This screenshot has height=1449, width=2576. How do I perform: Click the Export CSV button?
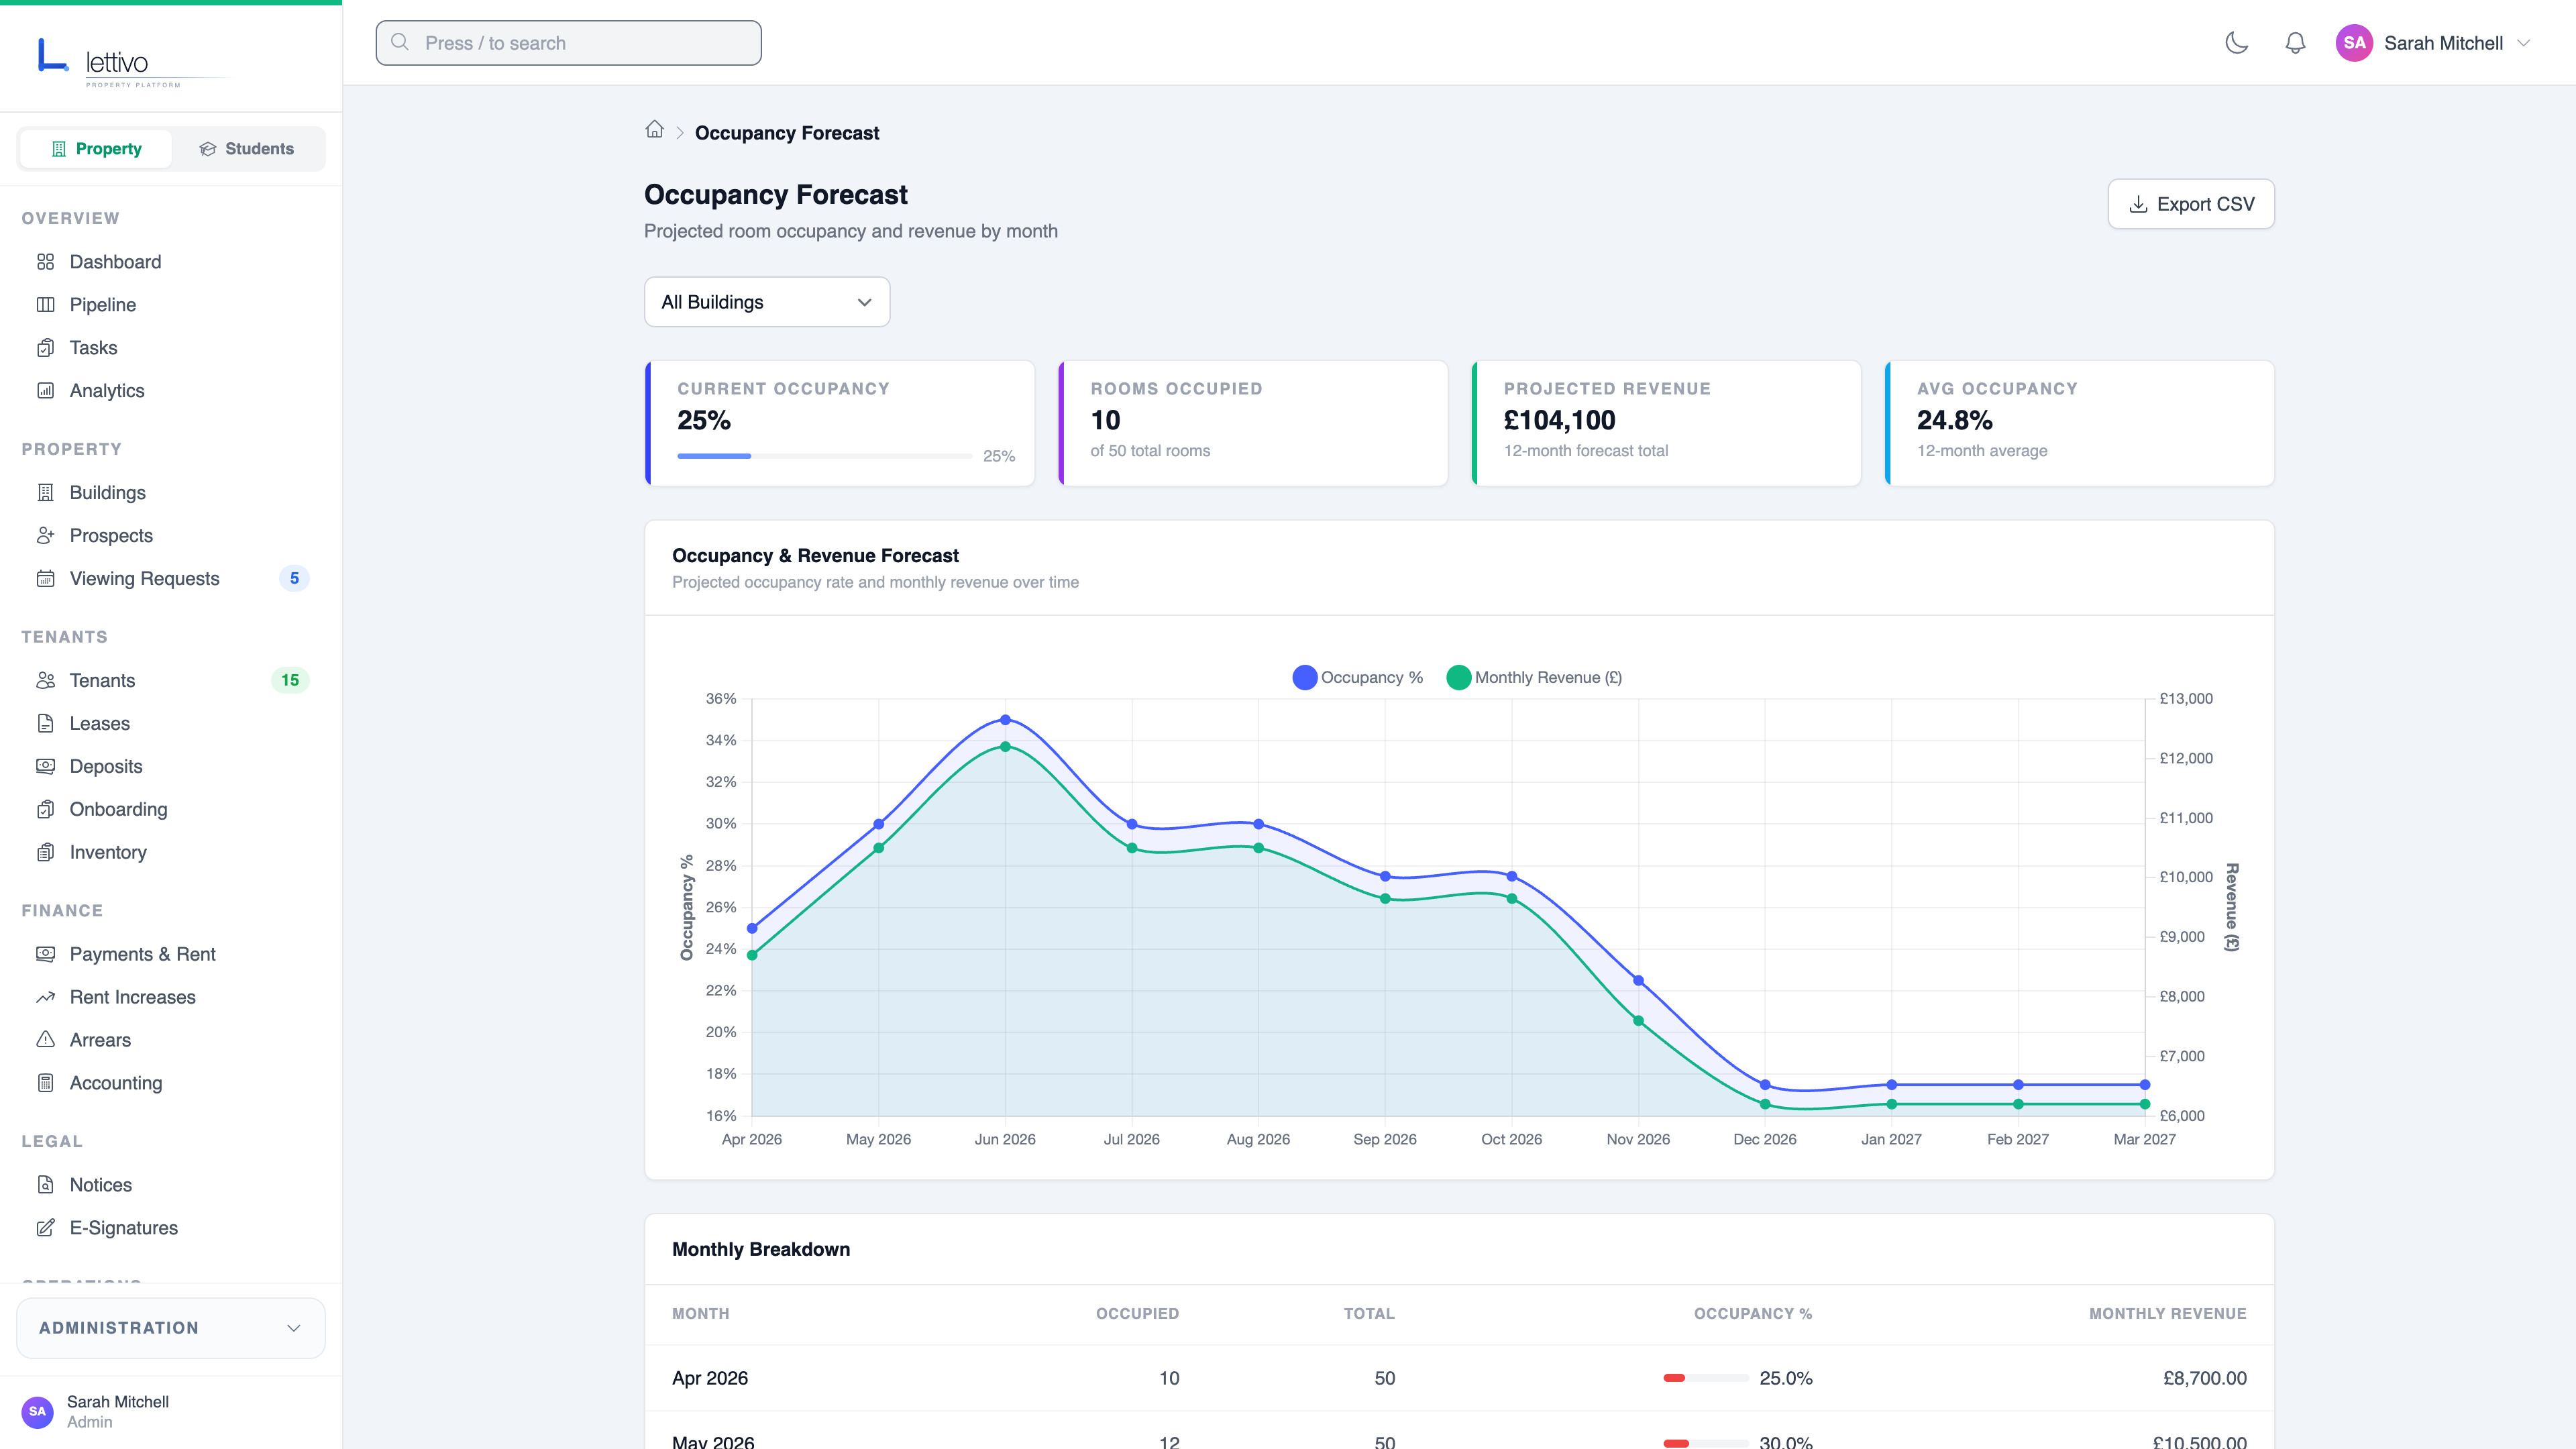[x=2190, y=204]
